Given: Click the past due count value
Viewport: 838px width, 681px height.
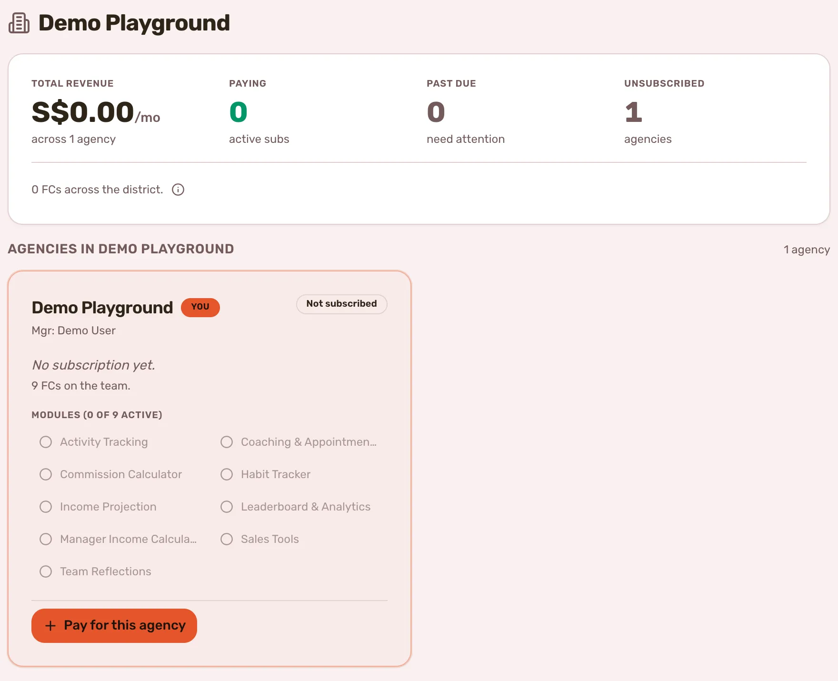Looking at the screenshot, I should click(436, 112).
